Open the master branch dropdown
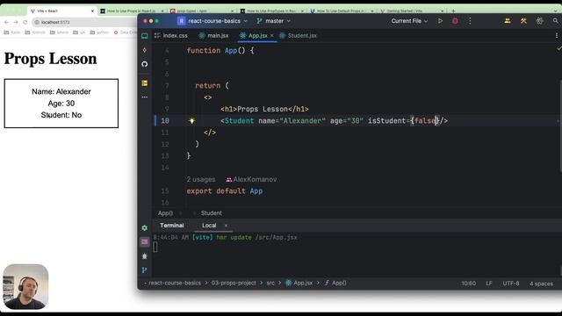Viewport: 562px width, 316px height. pyautogui.click(x=273, y=21)
